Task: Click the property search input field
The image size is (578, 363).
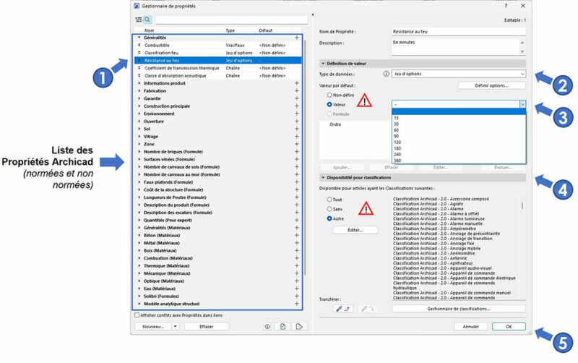Action: (231, 20)
